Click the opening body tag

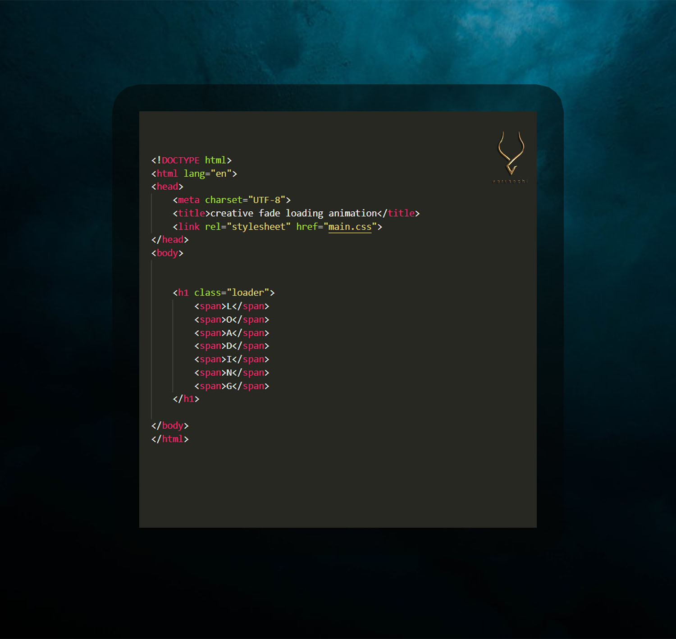(167, 253)
